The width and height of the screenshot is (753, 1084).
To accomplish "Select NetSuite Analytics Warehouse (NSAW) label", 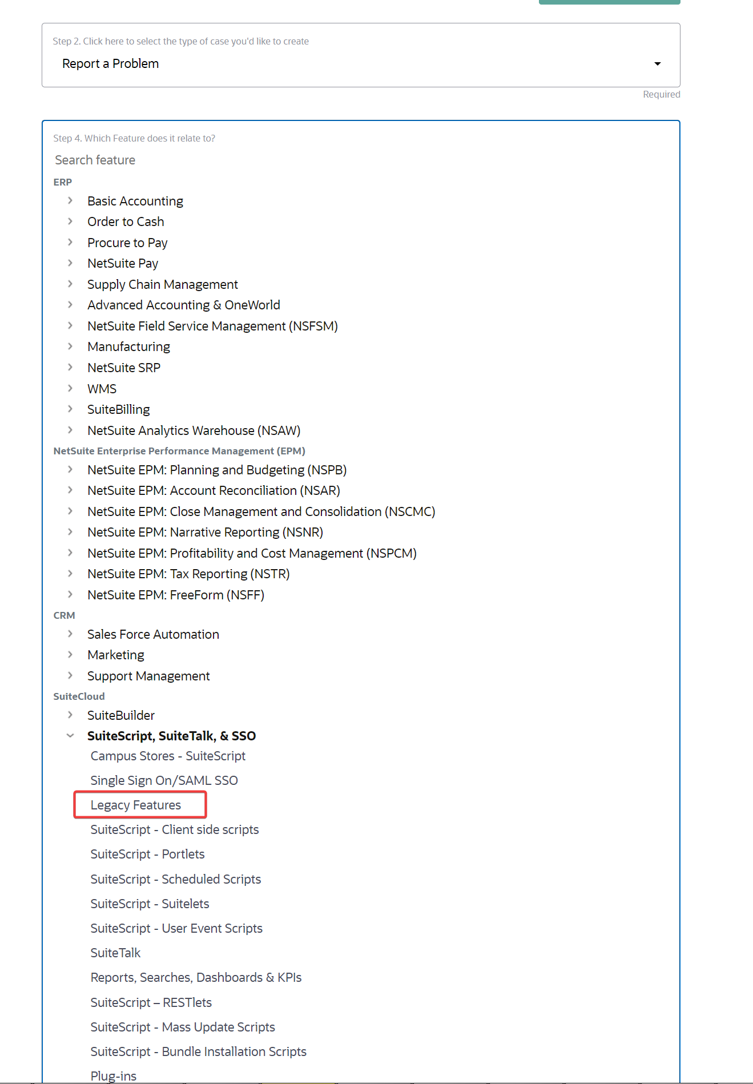I will (194, 430).
